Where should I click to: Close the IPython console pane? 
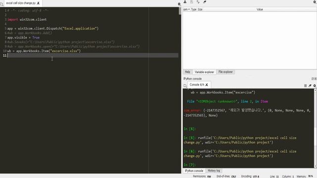pyautogui.click(x=316, y=79)
